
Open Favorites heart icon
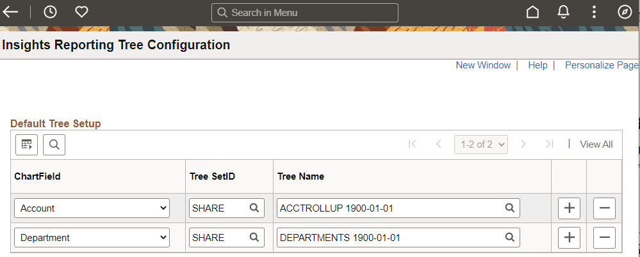[81, 12]
